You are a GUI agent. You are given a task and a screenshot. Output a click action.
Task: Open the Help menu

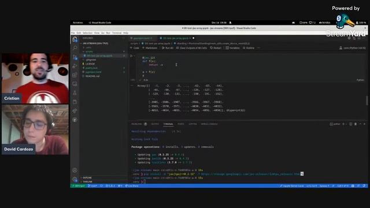pyautogui.click(x=125, y=33)
